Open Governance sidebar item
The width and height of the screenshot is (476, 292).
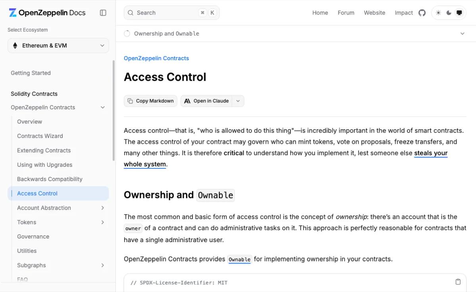(33, 237)
